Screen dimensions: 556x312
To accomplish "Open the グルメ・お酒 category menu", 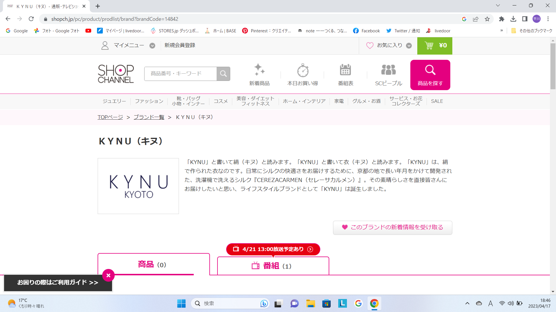I will click(x=366, y=101).
